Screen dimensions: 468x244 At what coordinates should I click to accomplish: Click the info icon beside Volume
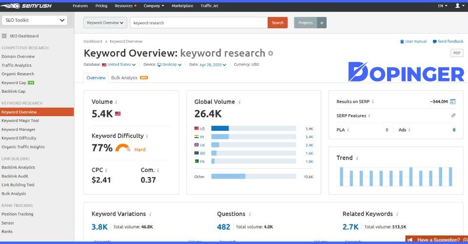pyautogui.click(x=116, y=102)
